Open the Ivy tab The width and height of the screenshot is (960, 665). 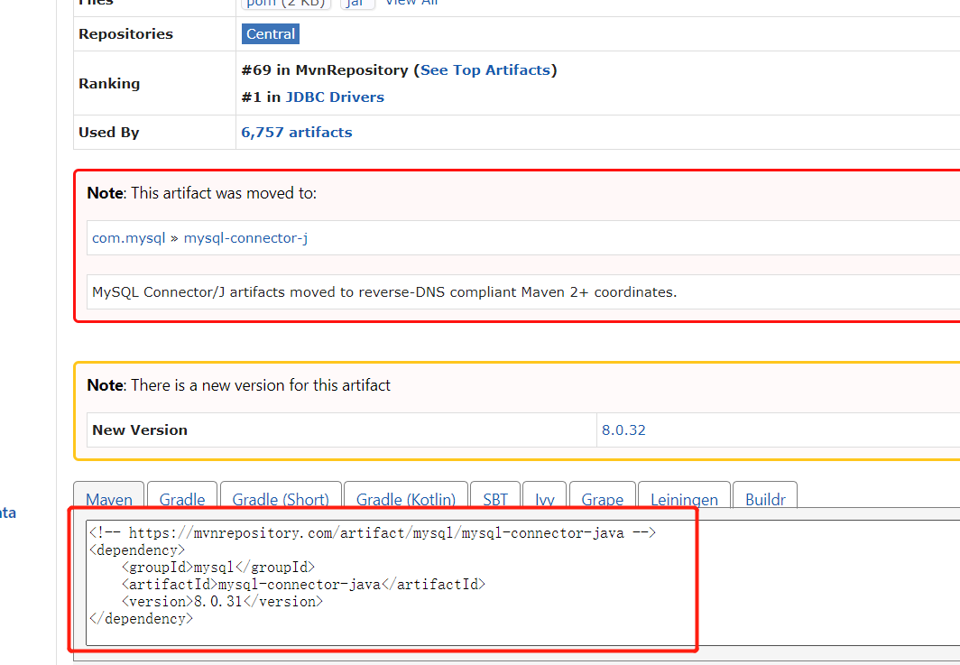(544, 498)
